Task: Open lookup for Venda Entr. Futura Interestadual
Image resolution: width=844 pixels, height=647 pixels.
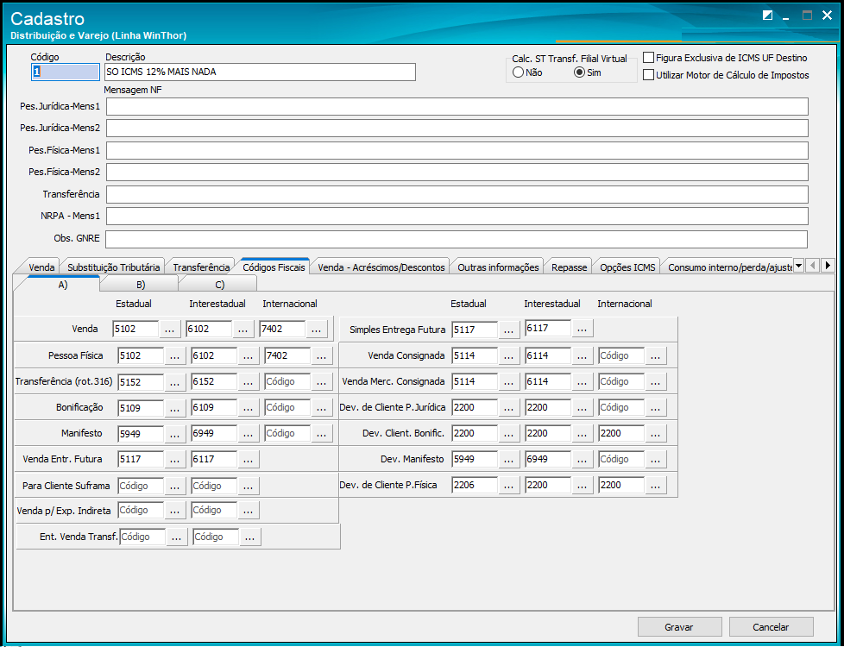Action: [248, 459]
